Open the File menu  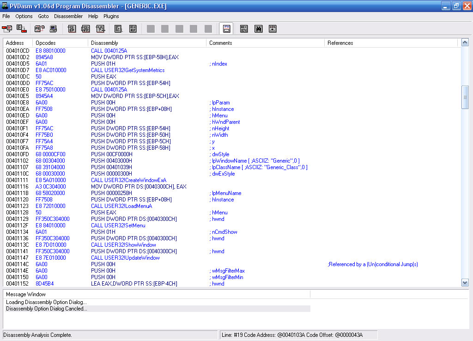point(6,16)
